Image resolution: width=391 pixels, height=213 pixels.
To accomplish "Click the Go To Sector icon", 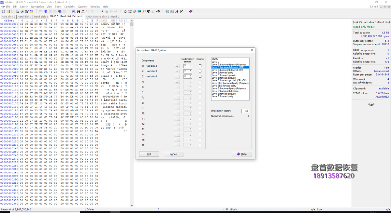I will (107, 11).
